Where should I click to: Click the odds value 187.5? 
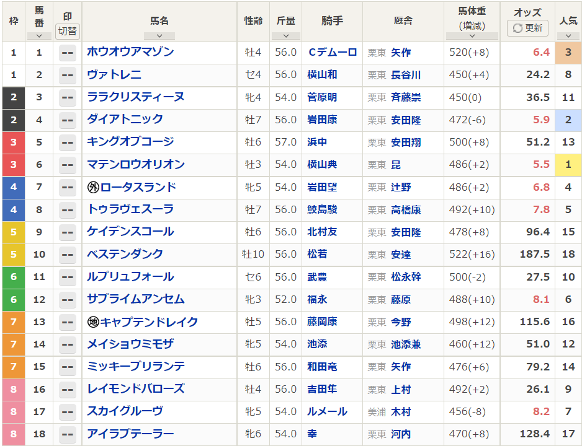click(534, 254)
